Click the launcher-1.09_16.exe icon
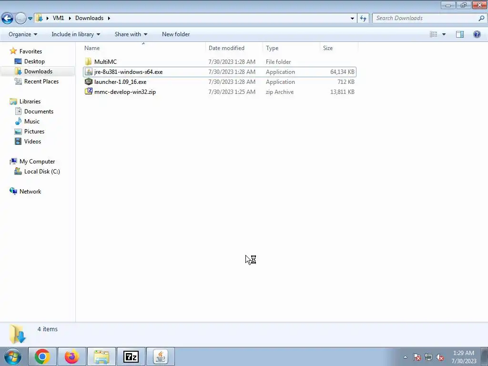Screen dimensions: 488x366 (89, 81)
